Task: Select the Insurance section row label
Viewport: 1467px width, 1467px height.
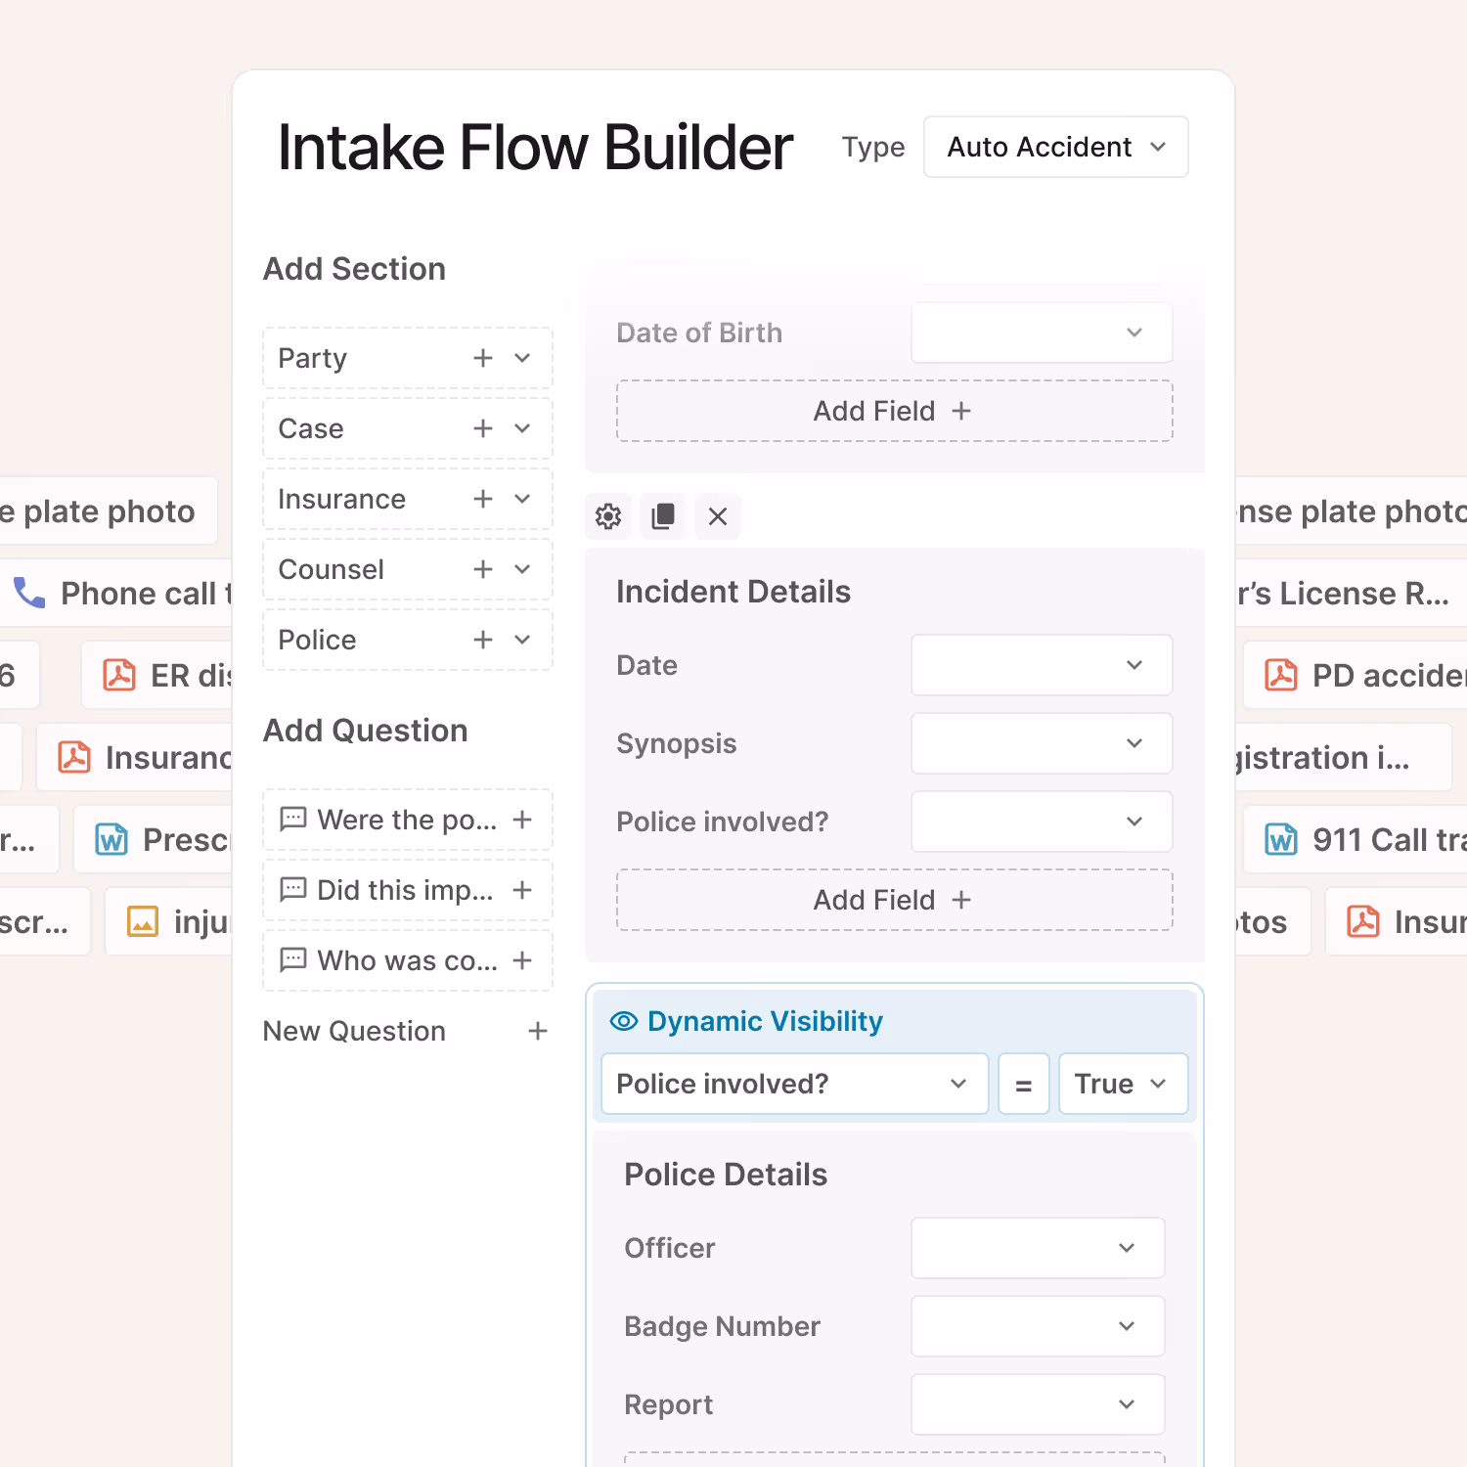Action: point(341,499)
